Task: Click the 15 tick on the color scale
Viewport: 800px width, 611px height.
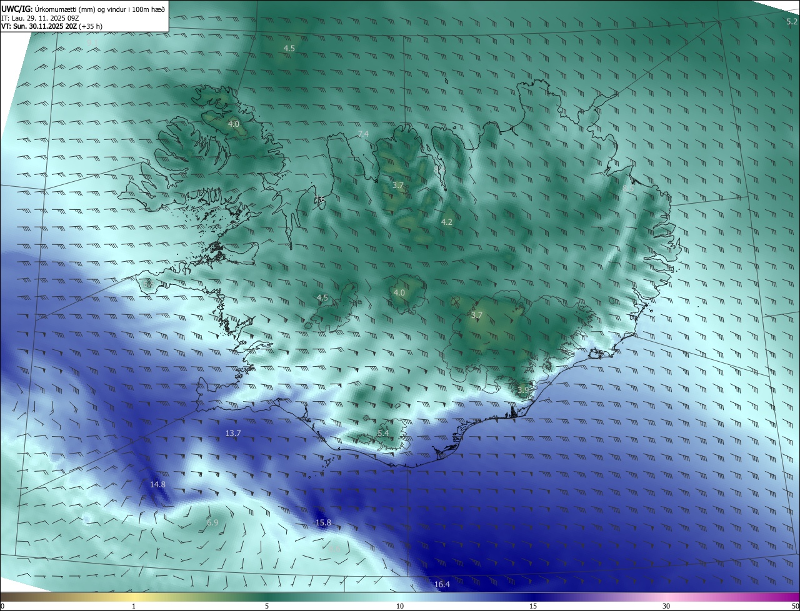Action: click(533, 606)
